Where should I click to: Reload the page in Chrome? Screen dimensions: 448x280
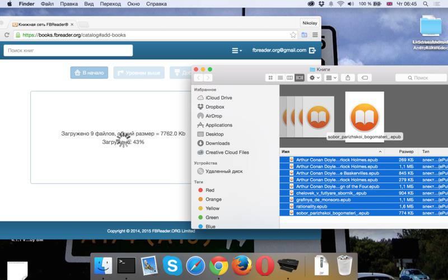tap(7, 35)
